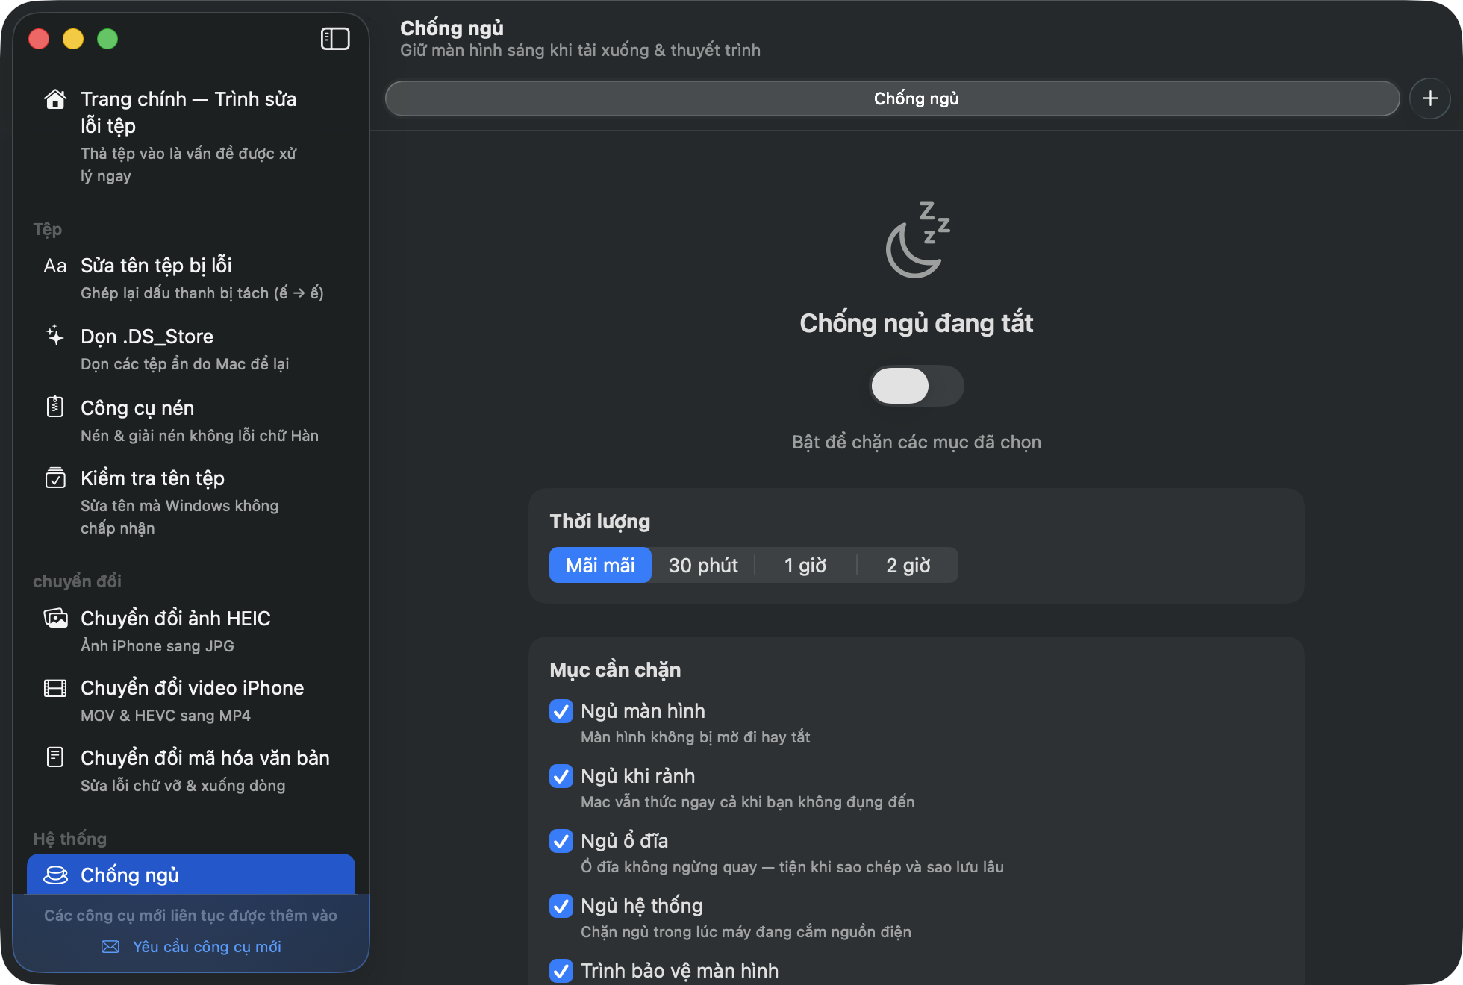Open Trang chính — Trình sửa lỗi tệp

191,137
